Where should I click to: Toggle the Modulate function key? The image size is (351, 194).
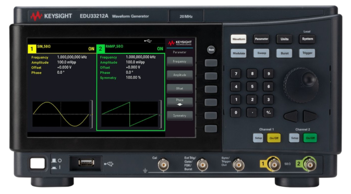tap(239, 53)
